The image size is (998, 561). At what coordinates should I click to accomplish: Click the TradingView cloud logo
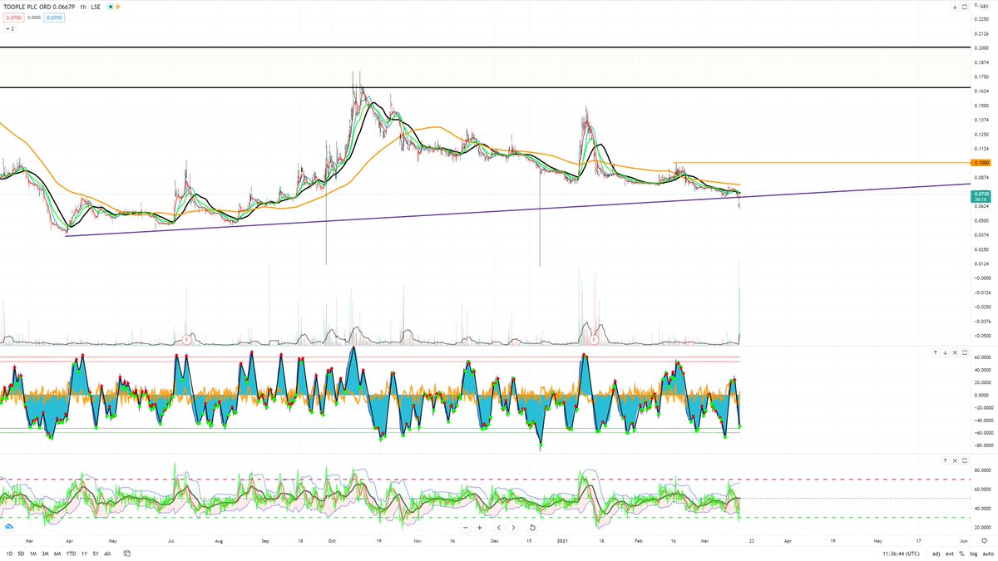point(9,526)
